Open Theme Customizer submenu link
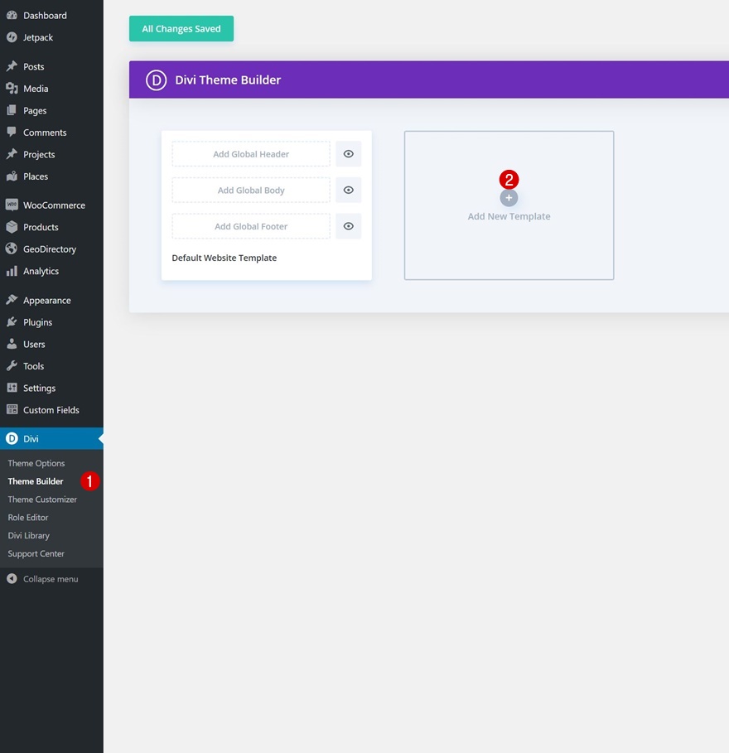The width and height of the screenshot is (729, 753). [x=42, y=500]
